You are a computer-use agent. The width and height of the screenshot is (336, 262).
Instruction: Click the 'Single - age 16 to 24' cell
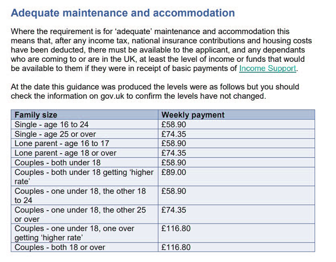[x=84, y=124]
